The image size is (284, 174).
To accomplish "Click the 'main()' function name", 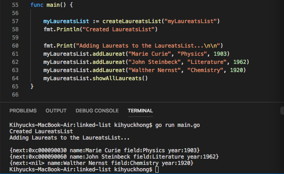I will pyautogui.click(x=56, y=5).
